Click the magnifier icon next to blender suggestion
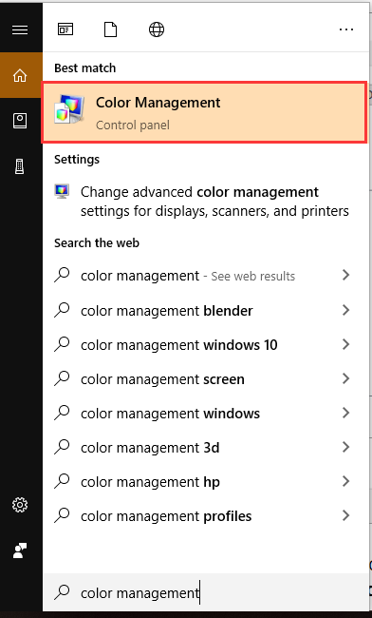This screenshot has height=618, width=372. 62,310
